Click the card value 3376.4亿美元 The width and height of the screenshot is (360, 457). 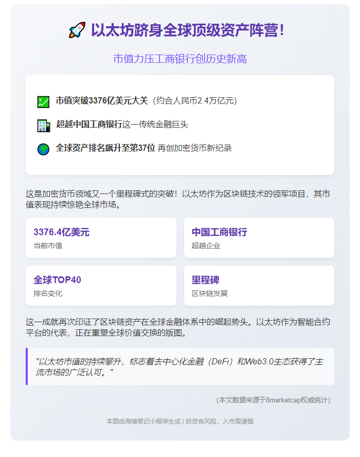click(x=61, y=232)
